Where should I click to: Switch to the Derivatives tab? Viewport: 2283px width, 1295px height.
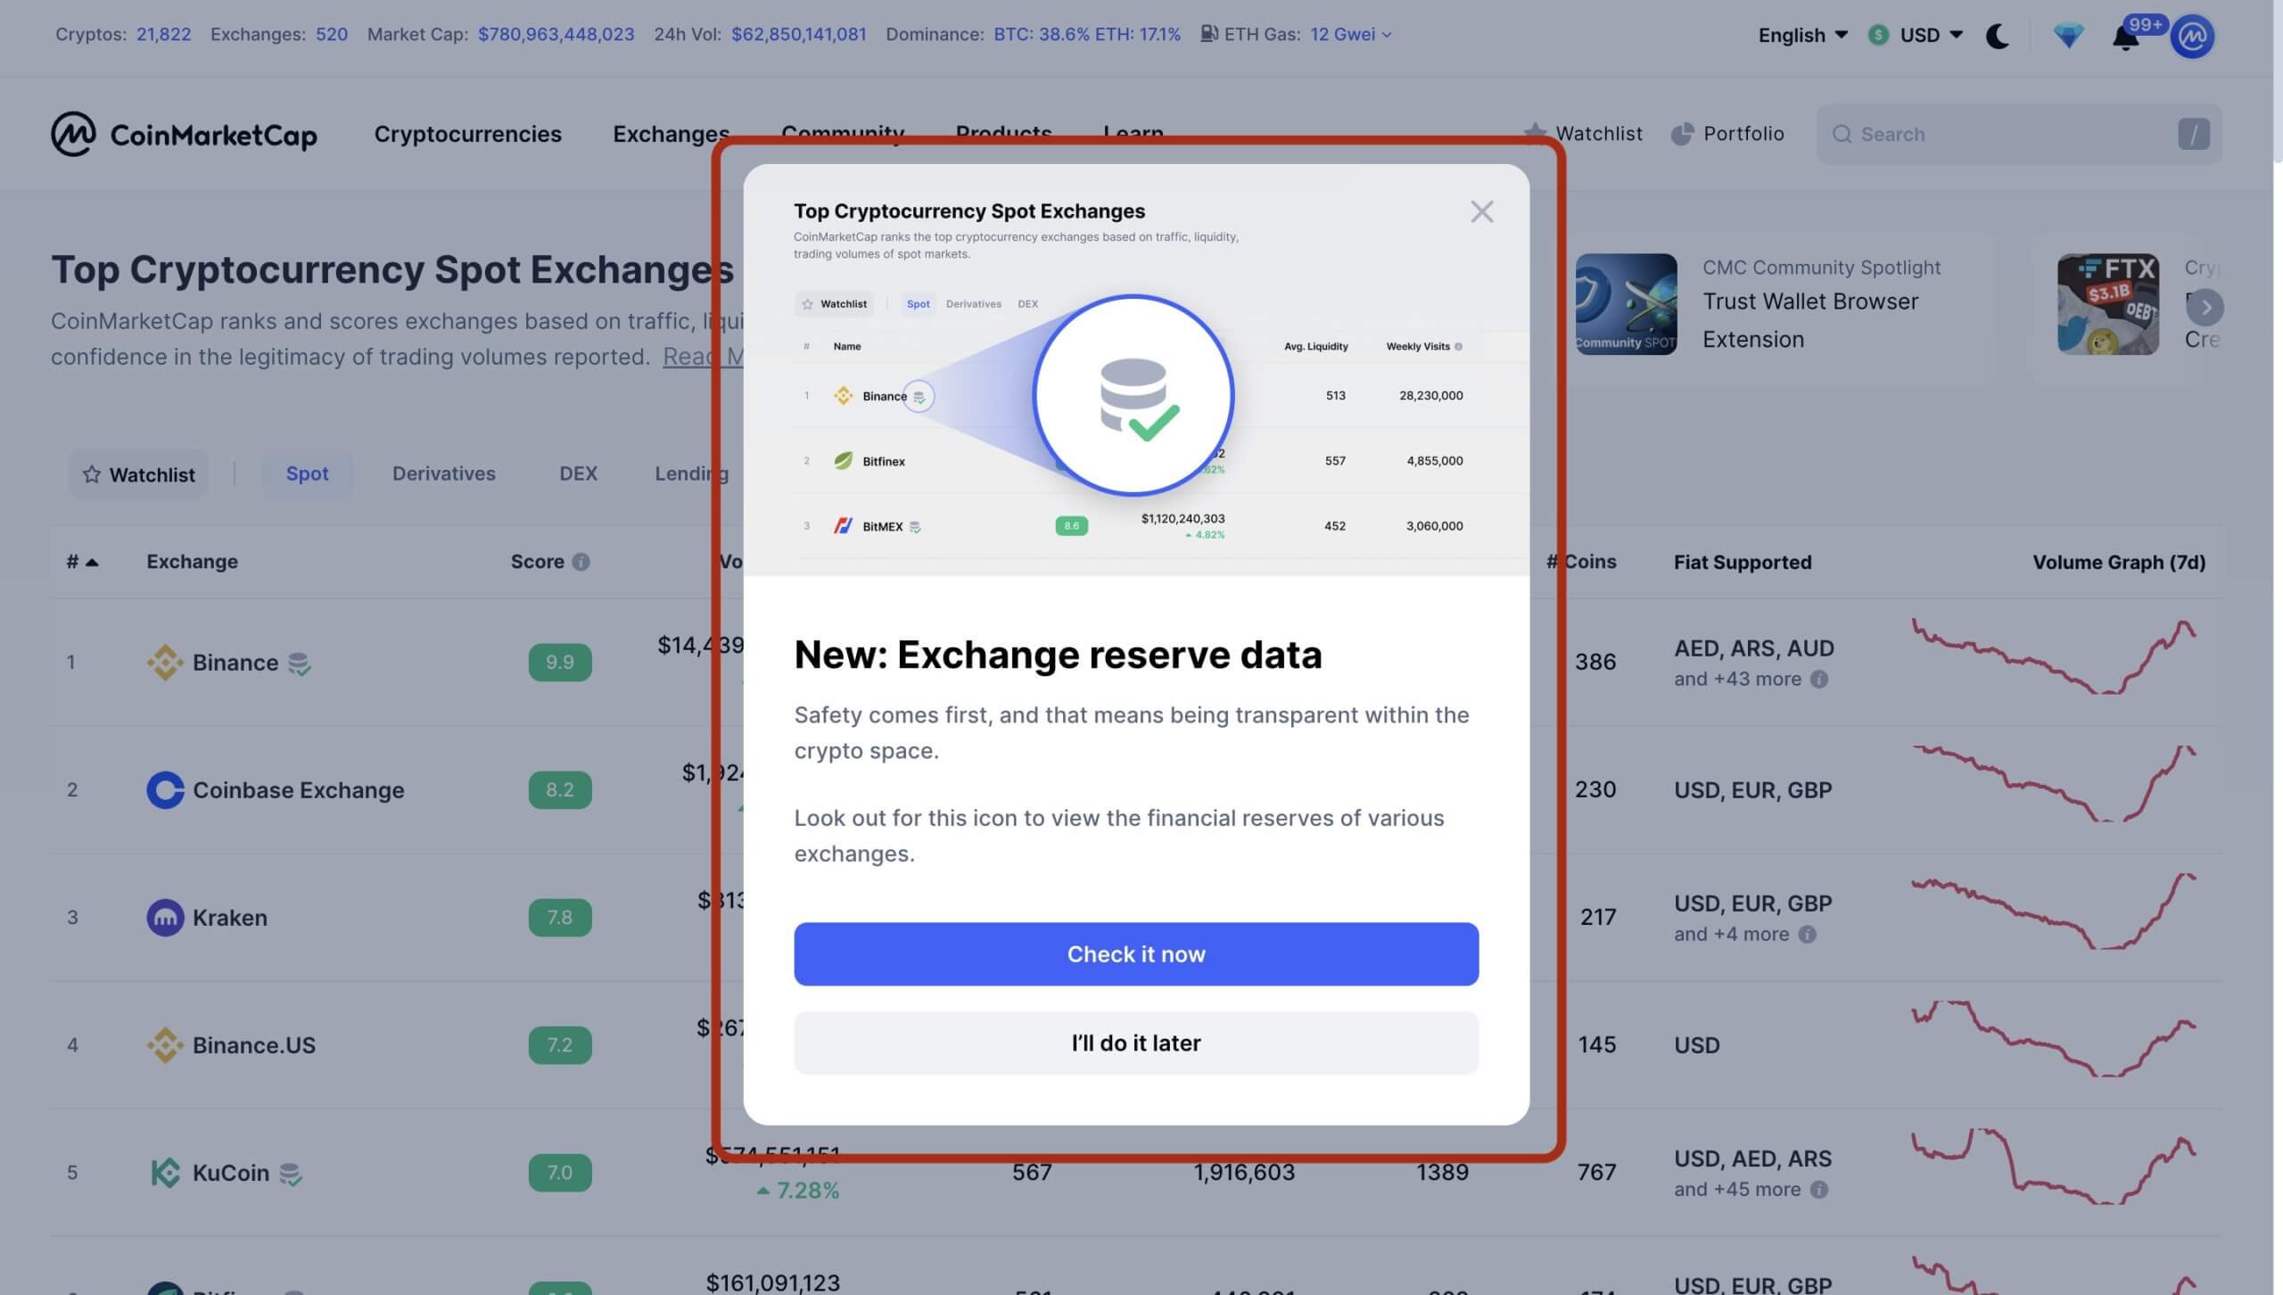point(443,474)
